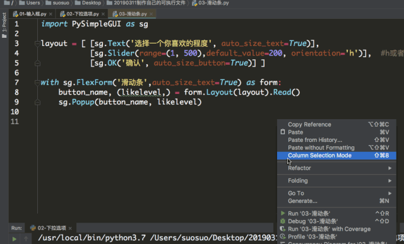Click the 'likelevel' variable on line 8
Image resolution: width=404 pixels, height=244 pixels.
coord(141,92)
